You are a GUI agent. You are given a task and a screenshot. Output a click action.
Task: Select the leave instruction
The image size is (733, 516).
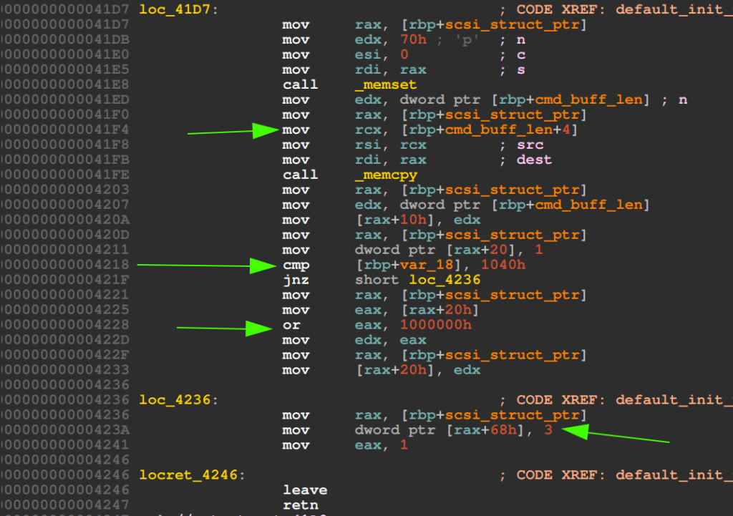click(x=305, y=490)
